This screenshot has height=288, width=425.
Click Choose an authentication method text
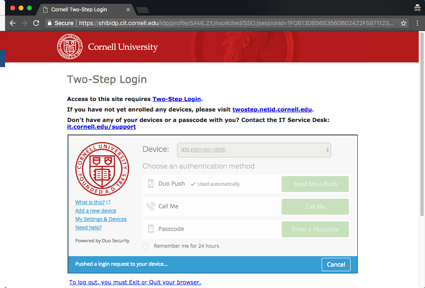198,166
